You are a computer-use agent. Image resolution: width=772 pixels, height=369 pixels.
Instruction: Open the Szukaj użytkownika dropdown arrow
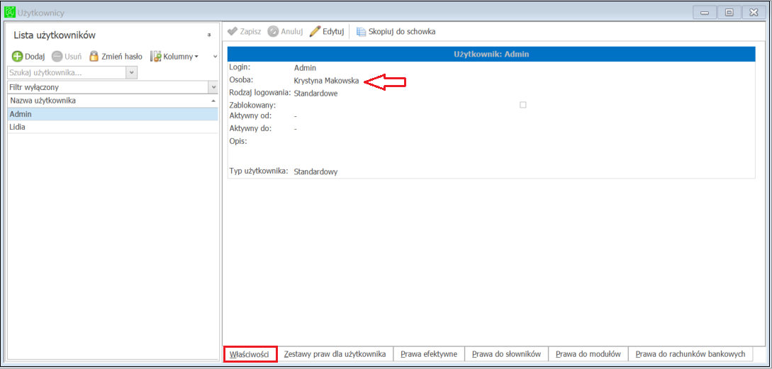(131, 72)
